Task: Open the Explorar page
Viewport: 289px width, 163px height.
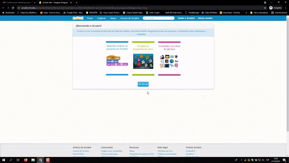Action: pyautogui.click(x=101, y=18)
